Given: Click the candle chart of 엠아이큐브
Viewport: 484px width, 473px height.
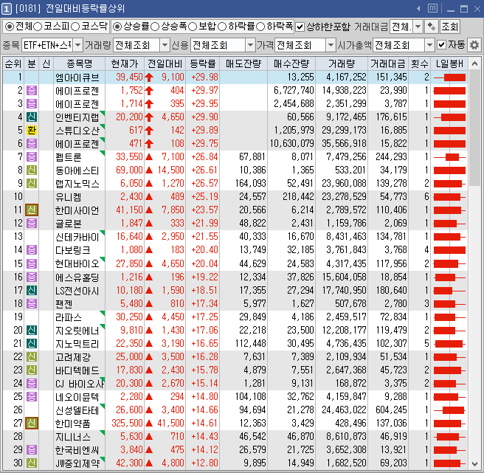Looking at the screenshot, I should pyautogui.click(x=449, y=77).
